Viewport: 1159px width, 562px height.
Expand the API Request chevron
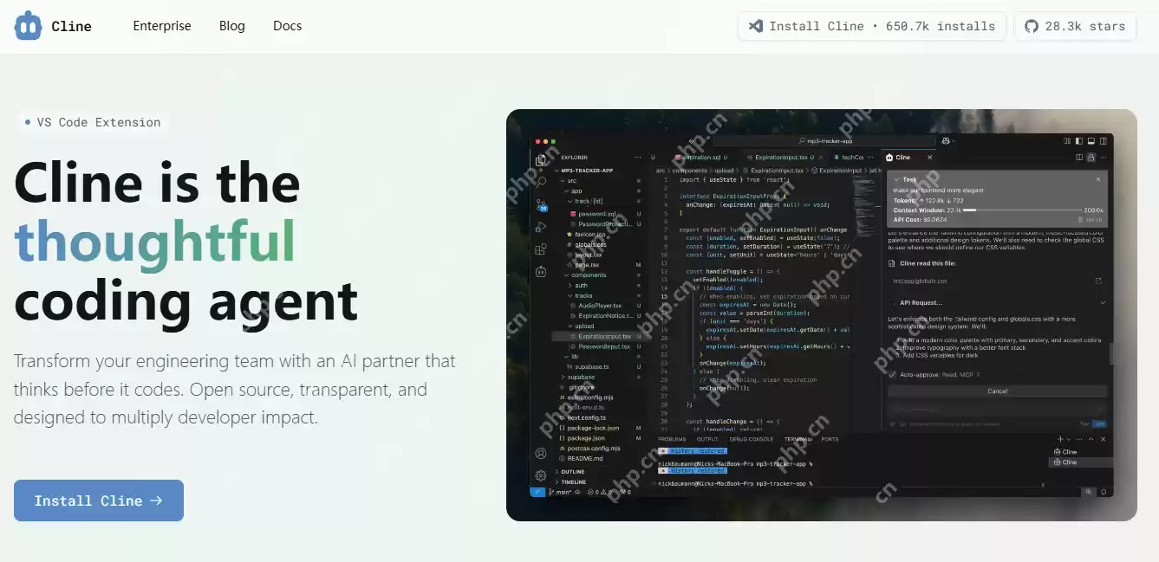click(x=1102, y=303)
